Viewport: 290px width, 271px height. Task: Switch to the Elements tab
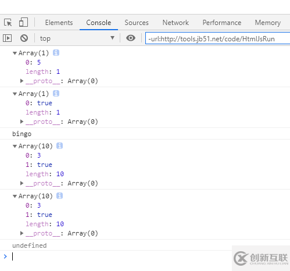pos(59,23)
